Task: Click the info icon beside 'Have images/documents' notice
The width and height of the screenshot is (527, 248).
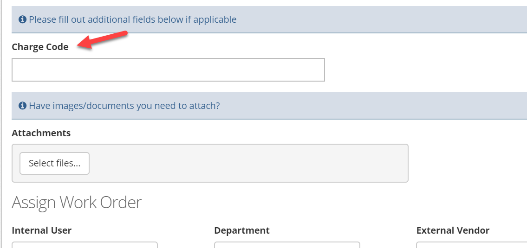Action: (x=22, y=106)
